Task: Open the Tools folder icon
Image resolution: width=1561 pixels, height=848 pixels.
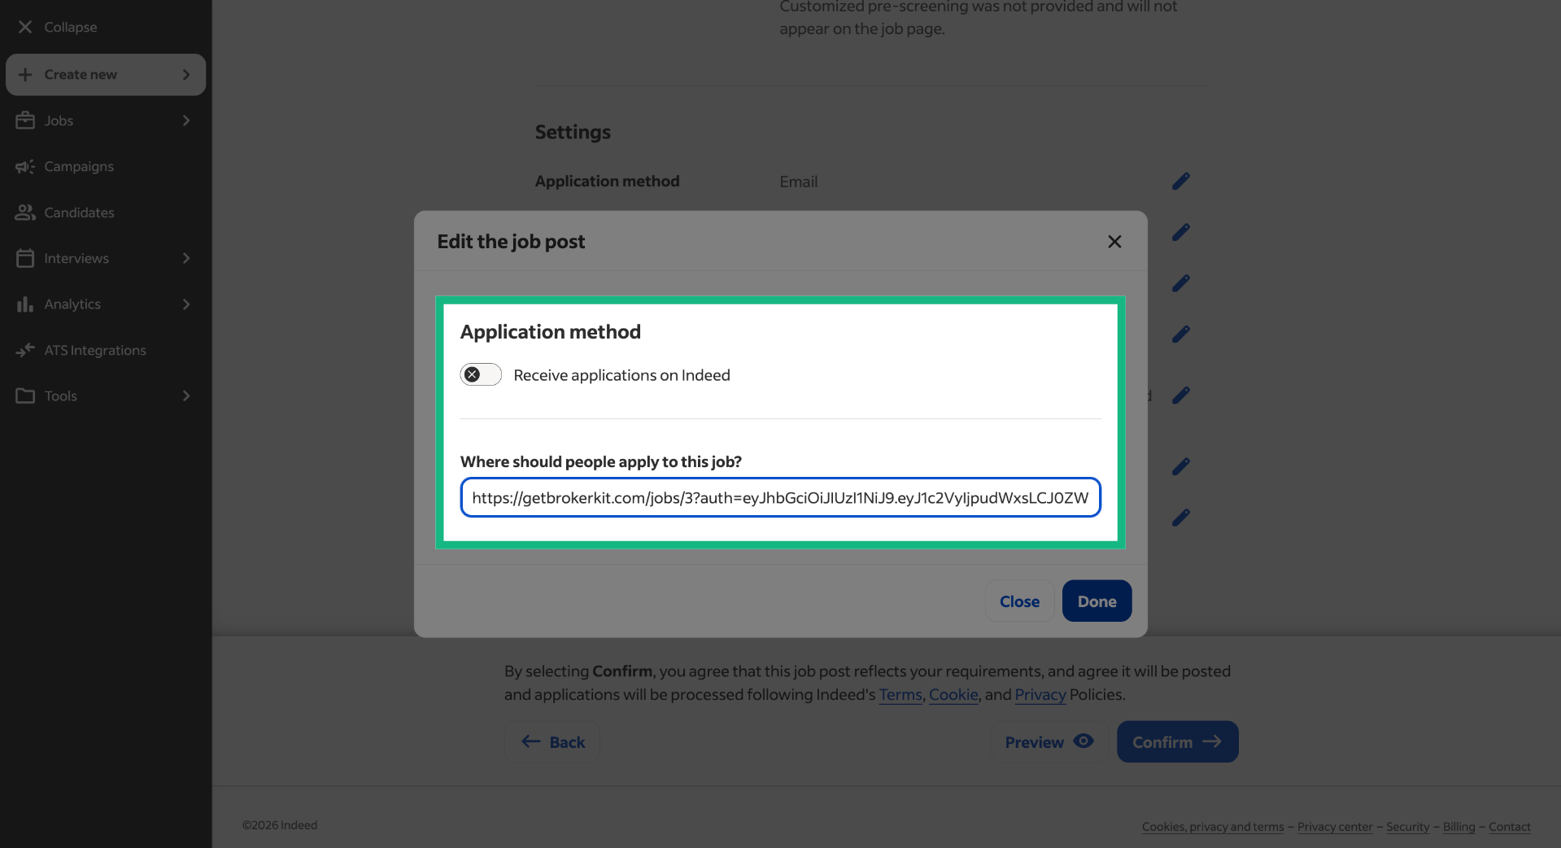Action: (x=25, y=396)
